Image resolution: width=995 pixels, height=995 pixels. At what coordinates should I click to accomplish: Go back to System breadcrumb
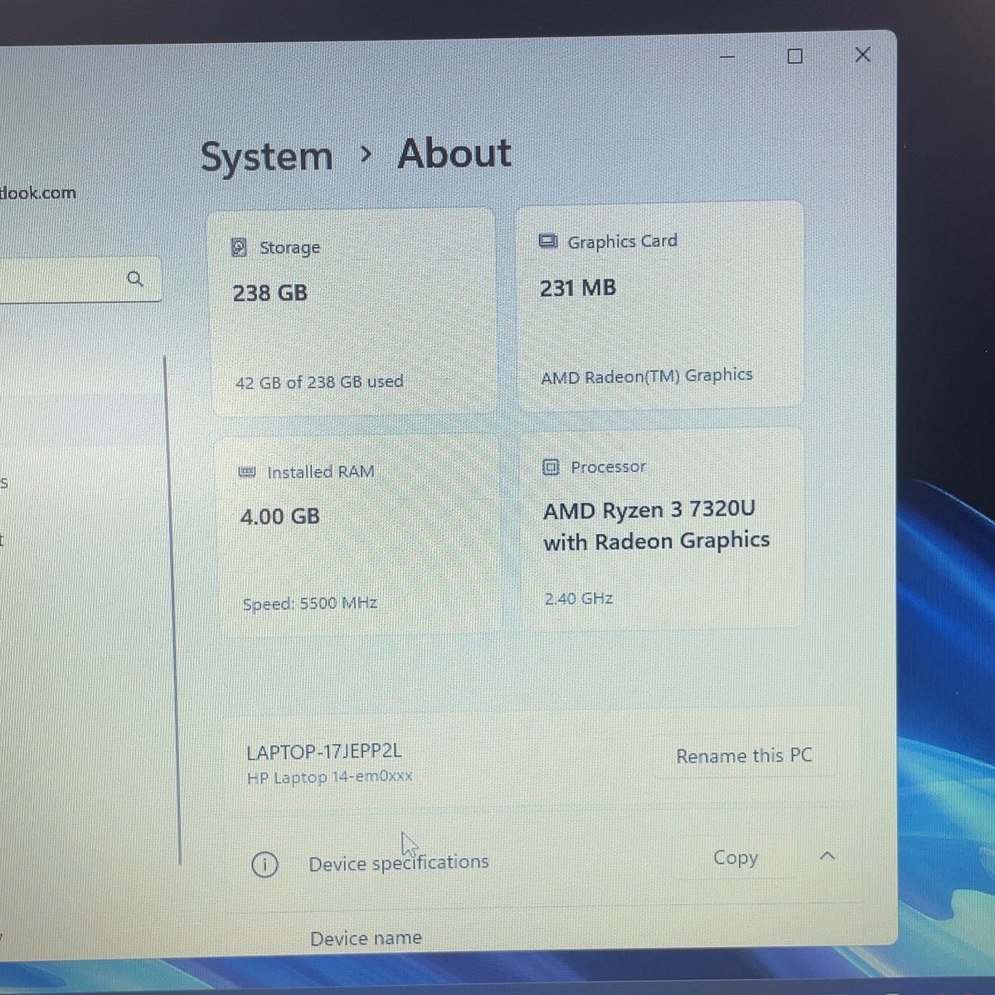pyautogui.click(x=266, y=157)
